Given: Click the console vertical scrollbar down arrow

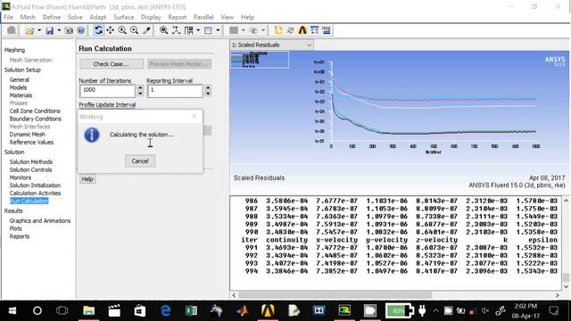Looking at the screenshot, I should coord(566,287).
